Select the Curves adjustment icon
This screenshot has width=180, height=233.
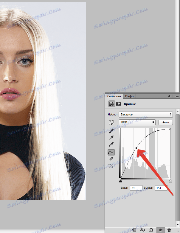point(112,104)
